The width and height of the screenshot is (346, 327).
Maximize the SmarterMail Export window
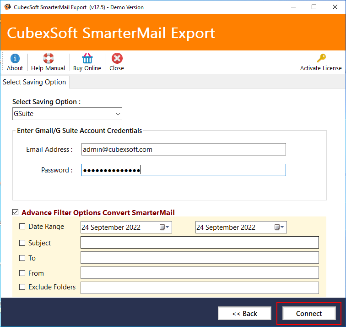point(314,7)
